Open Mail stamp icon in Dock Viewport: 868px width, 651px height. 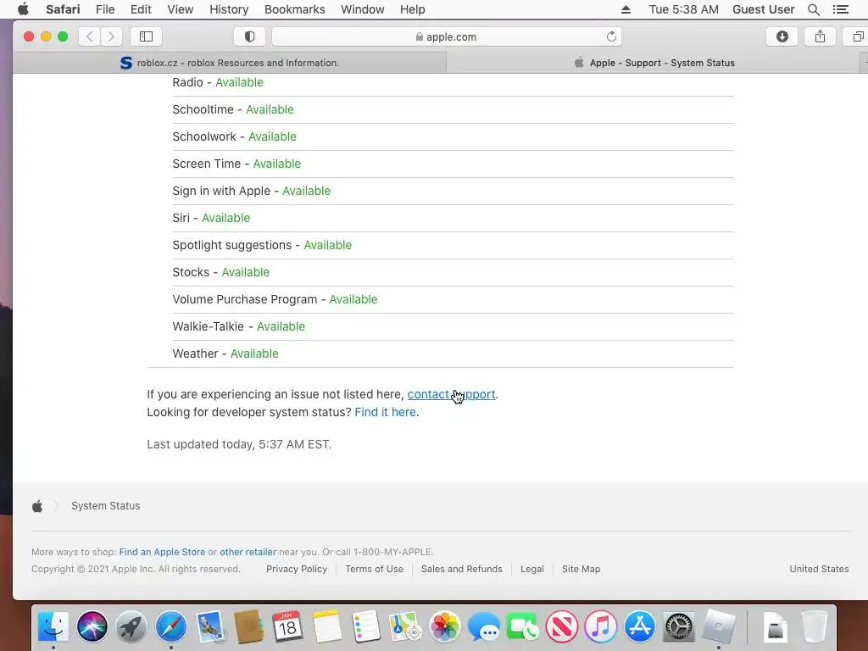pyautogui.click(x=210, y=626)
